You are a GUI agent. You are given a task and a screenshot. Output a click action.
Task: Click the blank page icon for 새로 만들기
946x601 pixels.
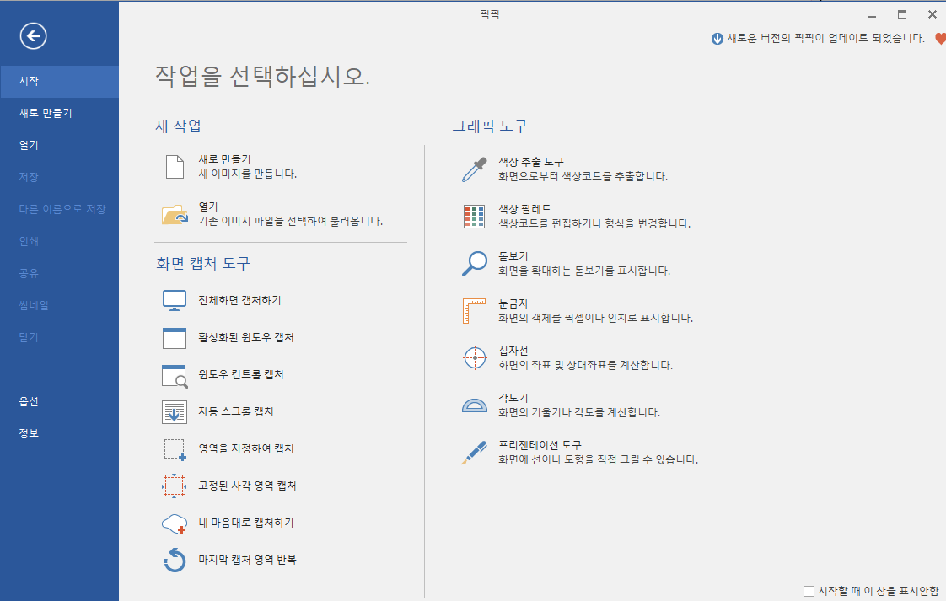175,167
